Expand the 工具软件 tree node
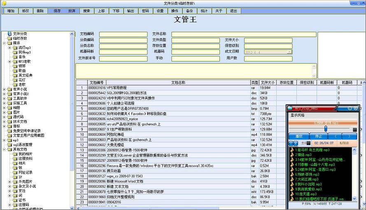This screenshot has width=366, height=210. [4, 99]
